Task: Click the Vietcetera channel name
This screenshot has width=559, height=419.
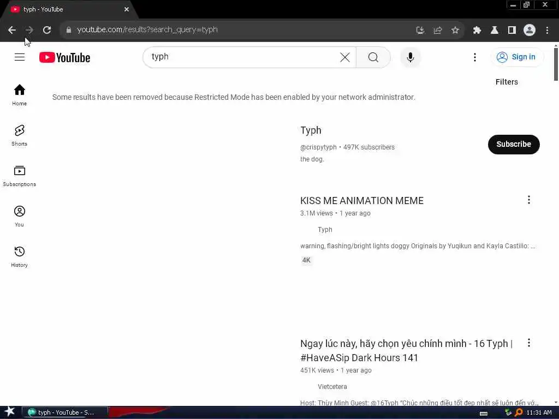Action: pos(332,387)
